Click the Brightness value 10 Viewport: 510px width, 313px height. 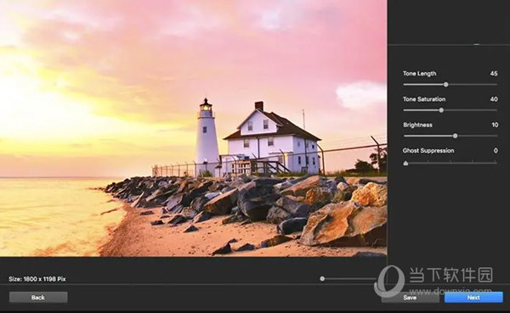495,125
